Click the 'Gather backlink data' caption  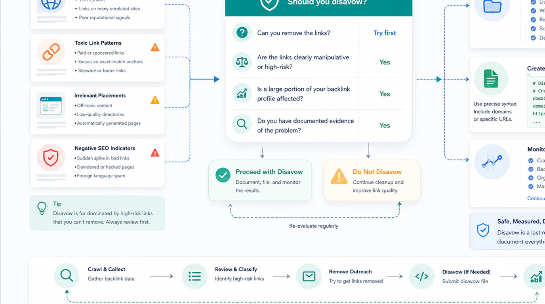coord(111,279)
